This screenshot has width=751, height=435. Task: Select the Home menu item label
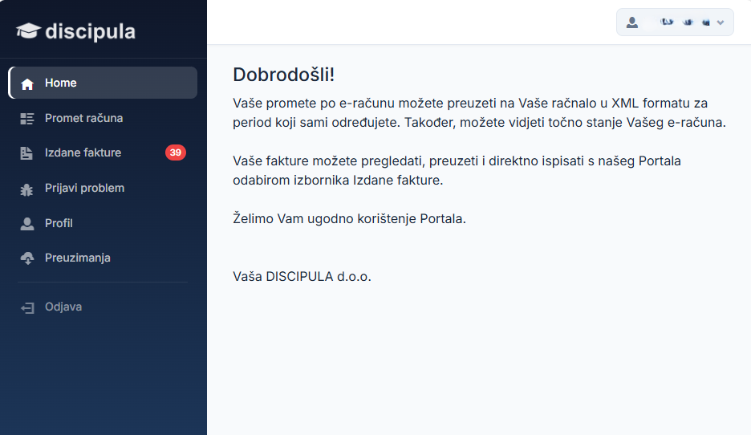pyautogui.click(x=61, y=83)
